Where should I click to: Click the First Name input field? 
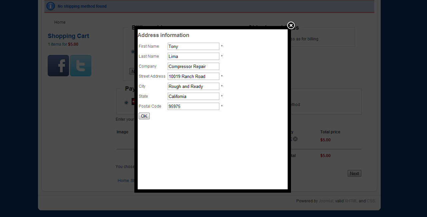(x=193, y=46)
